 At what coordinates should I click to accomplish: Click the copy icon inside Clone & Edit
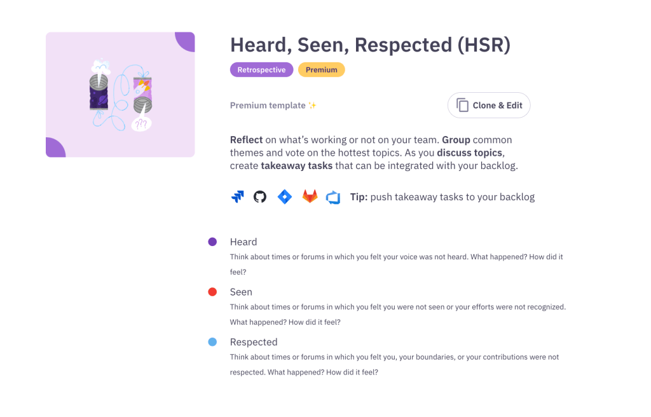(x=462, y=106)
